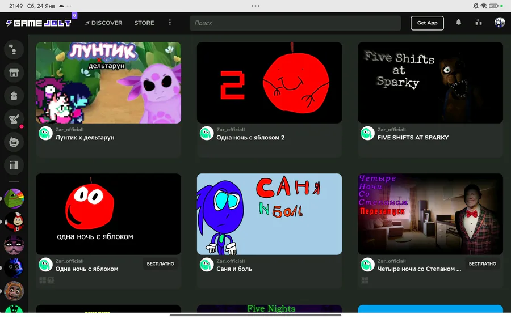The image size is (511, 319).
Task: Open the rainbow frog community in sidebar
Action: [x=14, y=198]
